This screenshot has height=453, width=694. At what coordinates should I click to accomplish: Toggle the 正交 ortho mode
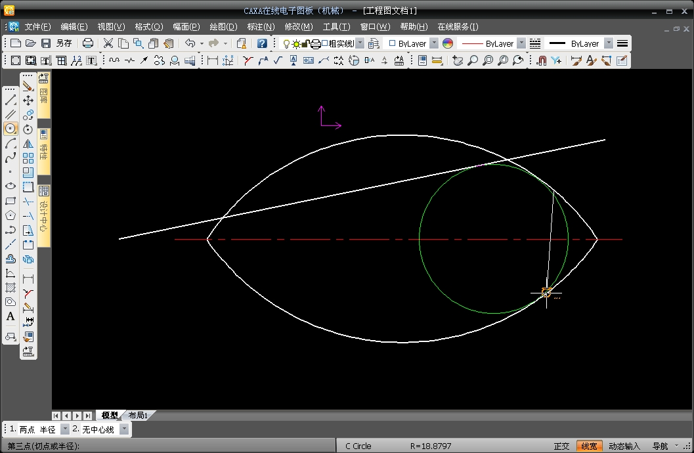(561, 446)
